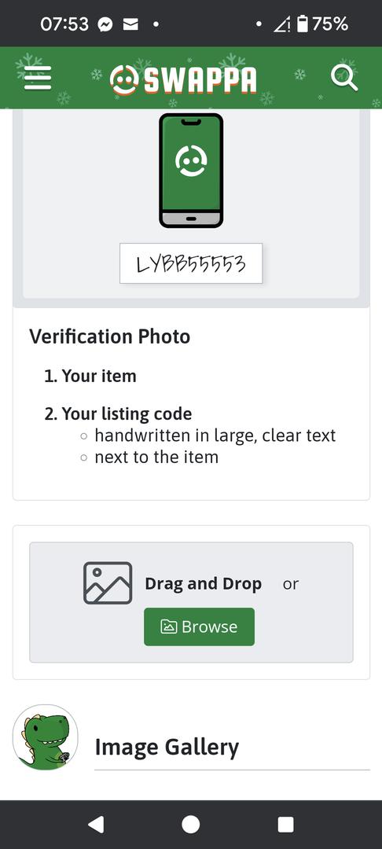Tap the signal strength icon in status bar

pyautogui.click(x=281, y=24)
